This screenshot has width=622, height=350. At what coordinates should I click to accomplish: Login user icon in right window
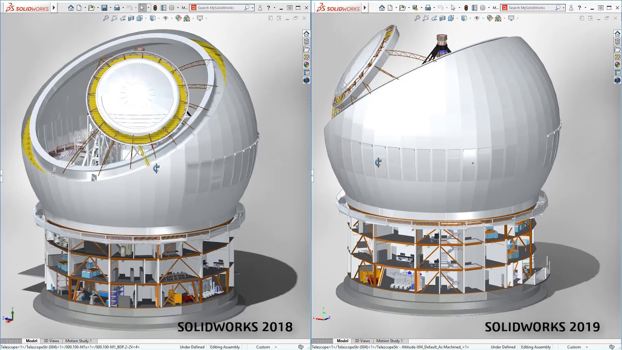click(571, 8)
